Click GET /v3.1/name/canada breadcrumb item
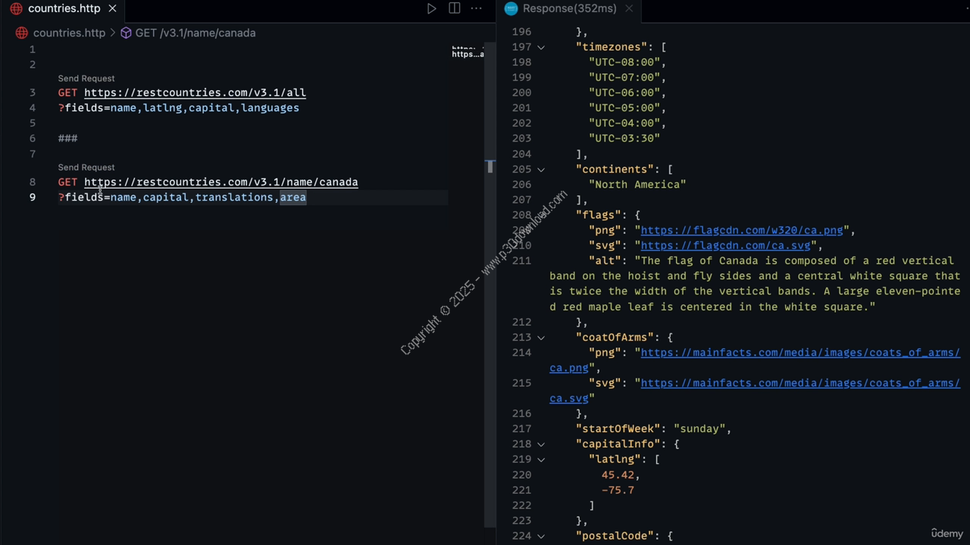Viewport: 970px width, 545px height. tap(196, 33)
